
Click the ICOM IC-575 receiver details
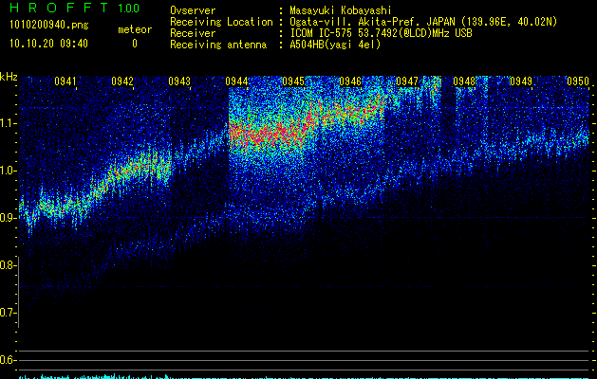click(x=381, y=33)
